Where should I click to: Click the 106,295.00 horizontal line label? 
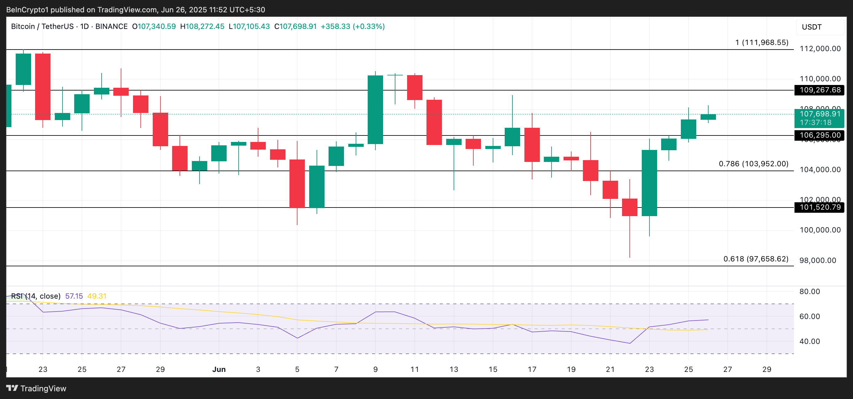819,135
